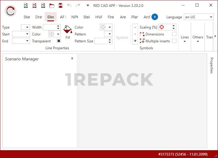218x158 pixels.
Task: Click the Fill paint bucket icon
Action: [x=68, y=31]
